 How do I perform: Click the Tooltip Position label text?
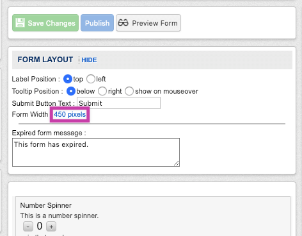(37, 91)
